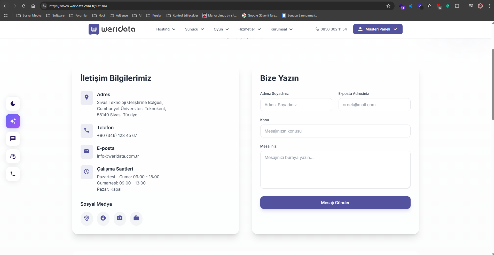This screenshot has width=494, height=255.
Task: Open the AI sparkle assistant button
Action: coord(13,121)
